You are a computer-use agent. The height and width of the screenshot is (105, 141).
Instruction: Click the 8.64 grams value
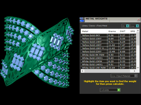(111, 38)
